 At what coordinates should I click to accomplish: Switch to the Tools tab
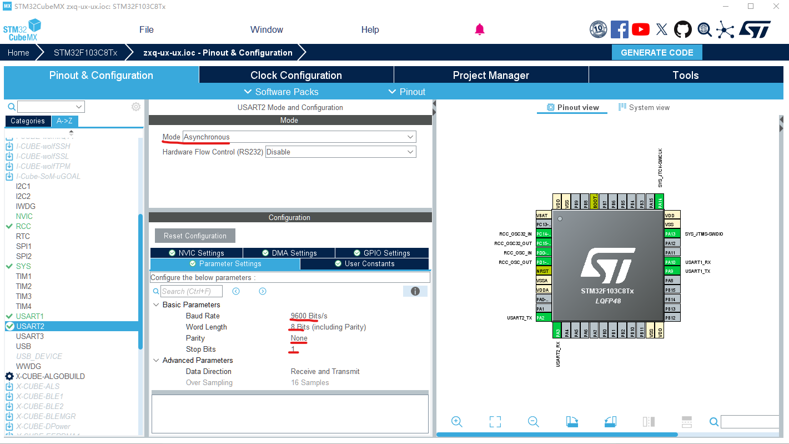(x=686, y=75)
